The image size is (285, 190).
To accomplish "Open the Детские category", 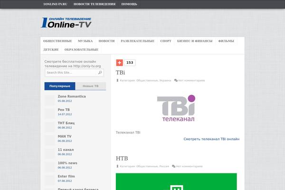I will (51, 49).
